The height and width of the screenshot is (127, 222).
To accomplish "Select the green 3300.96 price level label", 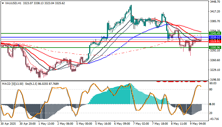I will (x=215, y=48).
